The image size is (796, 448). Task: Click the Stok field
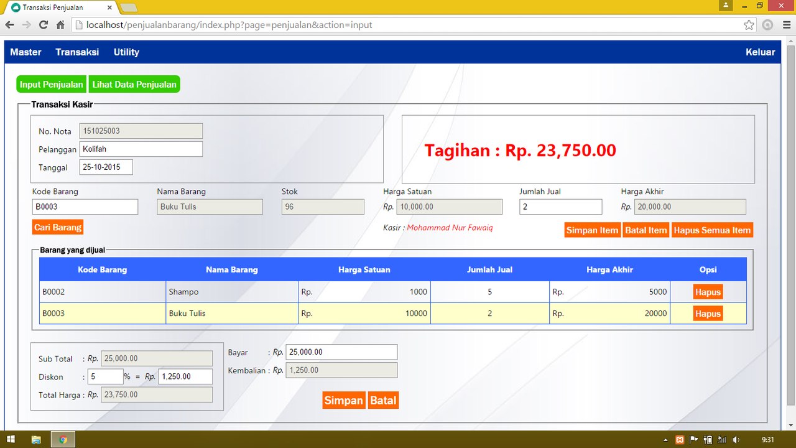(323, 207)
